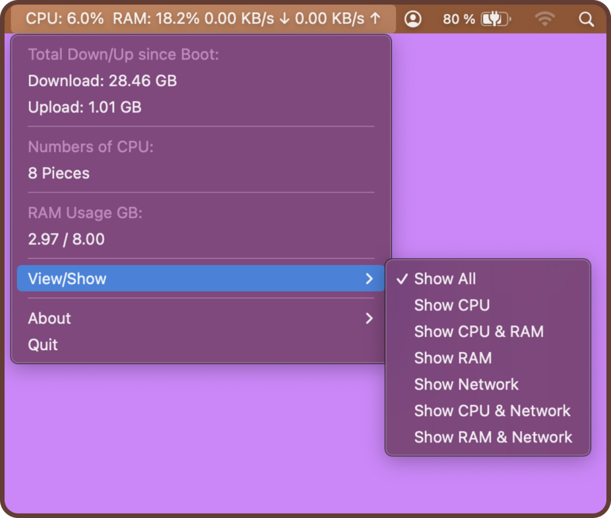
Task: Click the Download: 28.46 GB entry
Action: pos(102,81)
